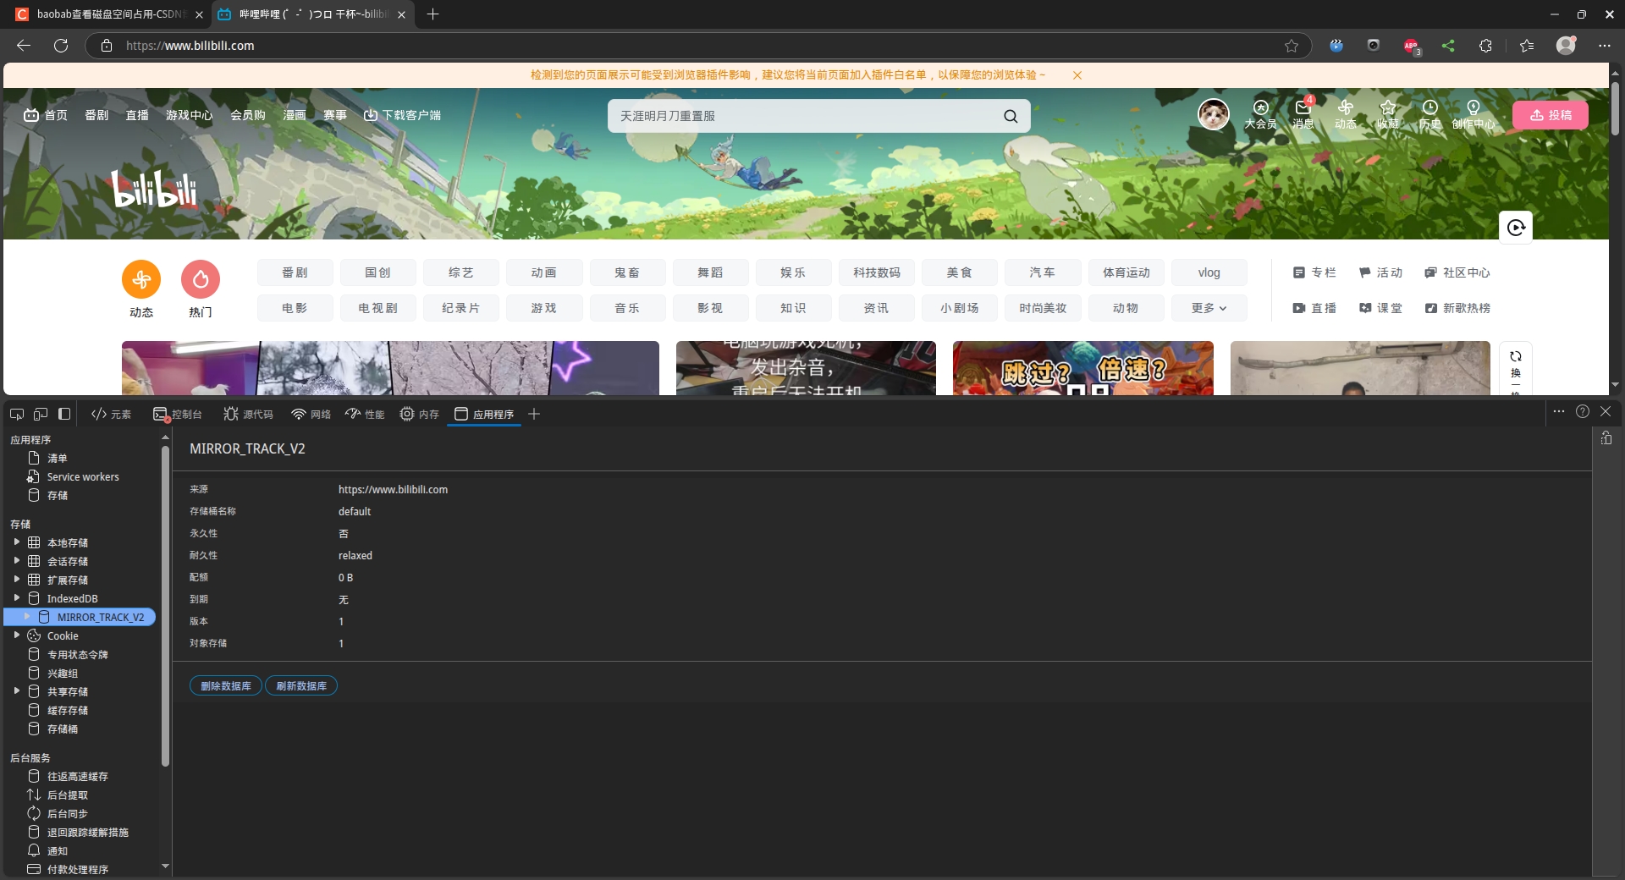The height and width of the screenshot is (880, 1625).
Task: Bookmark page with star icon in address bar
Action: point(1292,46)
